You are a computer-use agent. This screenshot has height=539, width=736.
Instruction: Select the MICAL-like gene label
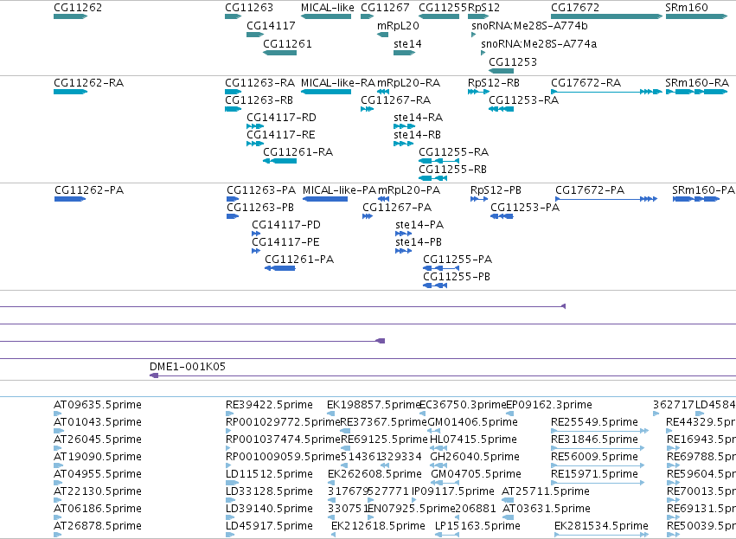click(327, 8)
